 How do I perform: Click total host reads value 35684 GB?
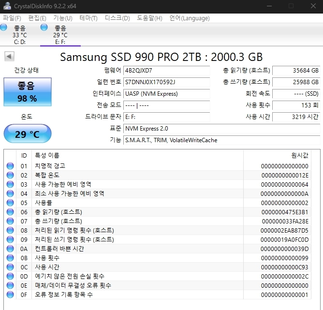pos(296,71)
